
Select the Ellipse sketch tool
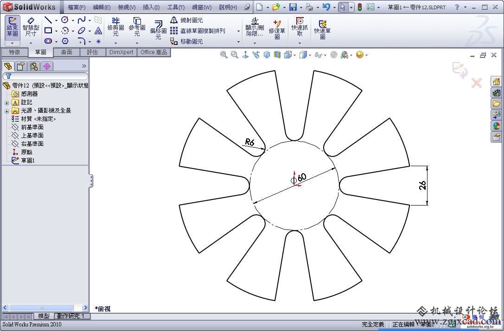(81, 31)
